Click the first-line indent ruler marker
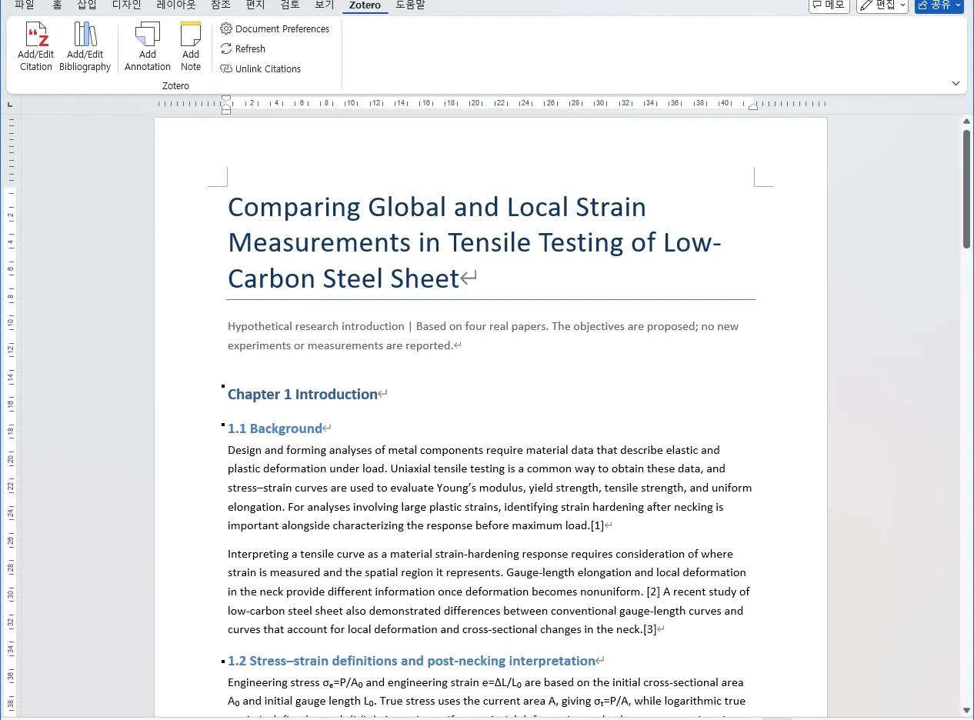 (226, 99)
